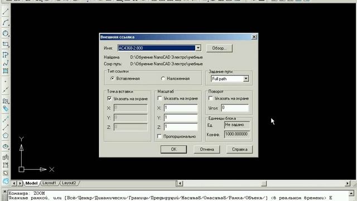Image resolution: width=357 pixels, height=201 pixels.
Task: Click the scale Z input field
Action: (x=181, y=127)
